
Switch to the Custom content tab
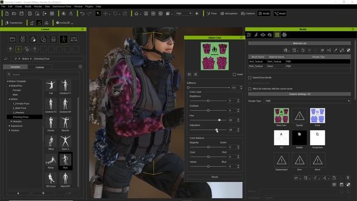pos(40,67)
